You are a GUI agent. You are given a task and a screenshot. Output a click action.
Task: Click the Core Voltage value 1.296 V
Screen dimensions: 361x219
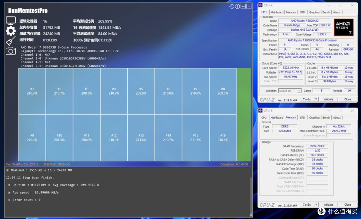coord(322,34)
